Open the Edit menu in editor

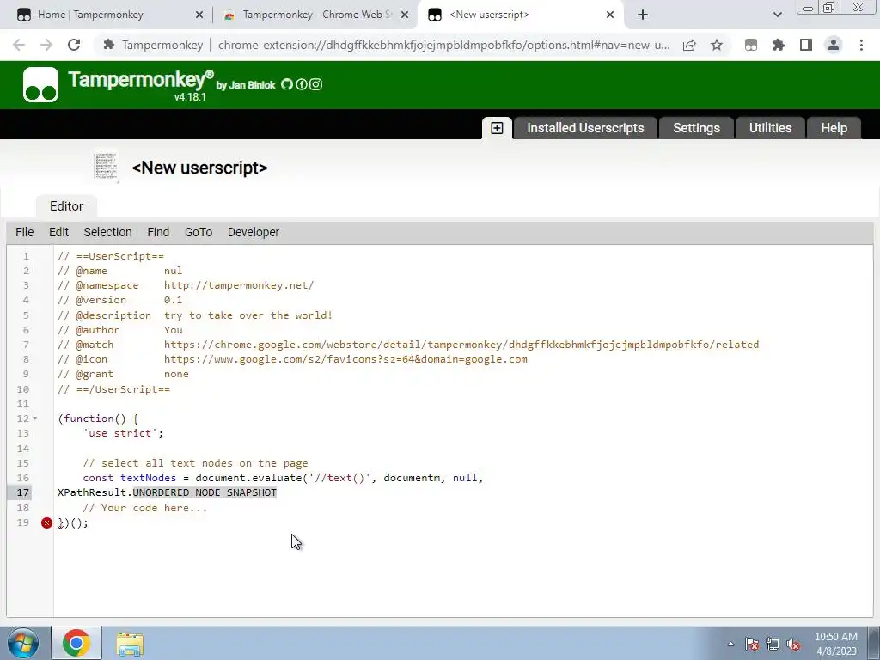pyautogui.click(x=58, y=232)
